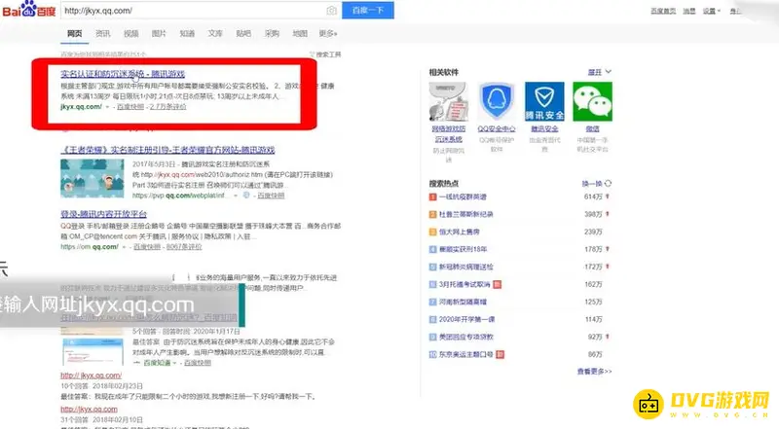779x429 pixels.
Task: Expand the 展开 chevron in 相关软件
Action: 608,72
